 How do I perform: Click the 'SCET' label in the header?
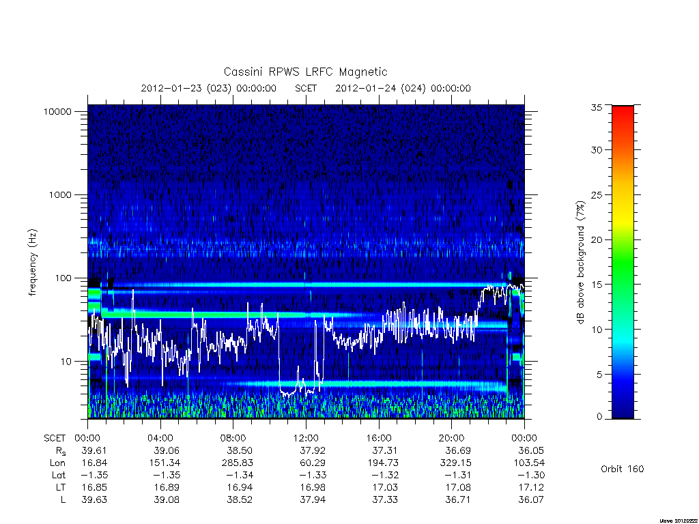pyautogui.click(x=306, y=88)
